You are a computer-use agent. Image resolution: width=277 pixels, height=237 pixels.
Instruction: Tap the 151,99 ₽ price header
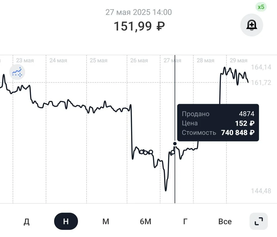coord(139,26)
